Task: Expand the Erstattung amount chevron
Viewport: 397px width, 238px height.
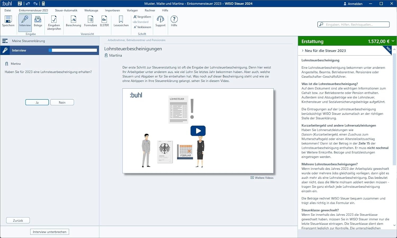Action: 393,41
